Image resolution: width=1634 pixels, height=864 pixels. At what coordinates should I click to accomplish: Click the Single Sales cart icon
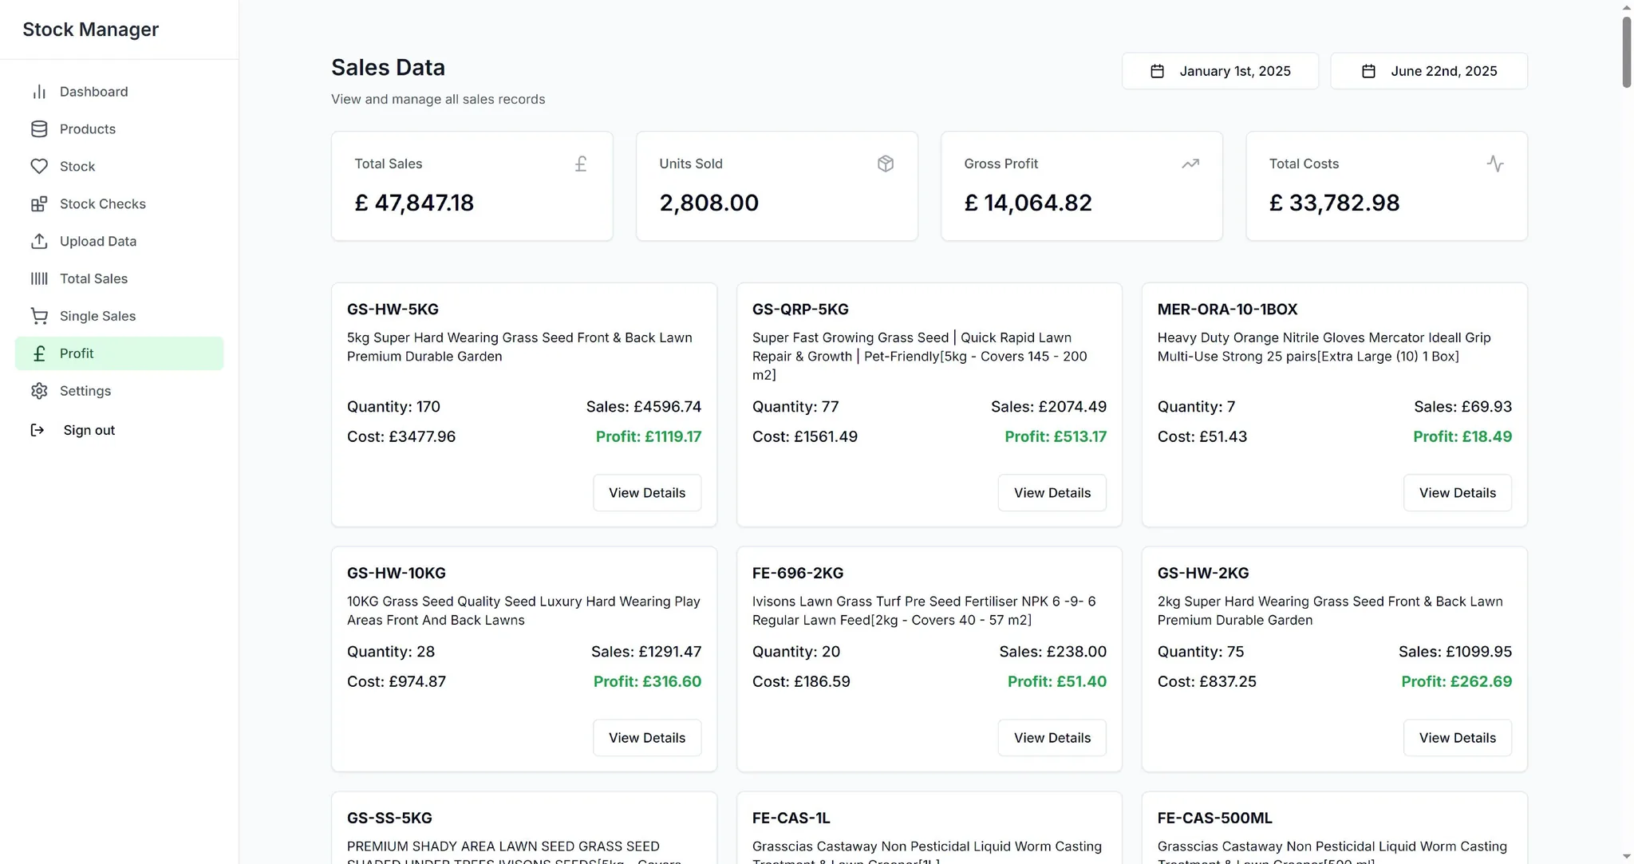[x=39, y=317]
